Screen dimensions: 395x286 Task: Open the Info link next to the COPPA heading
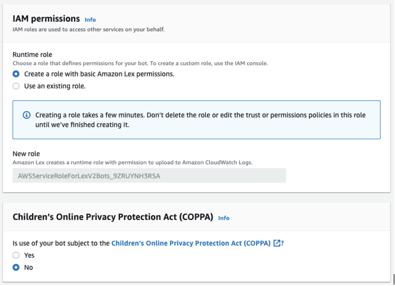pyautogui.click(x=224, y=218)
